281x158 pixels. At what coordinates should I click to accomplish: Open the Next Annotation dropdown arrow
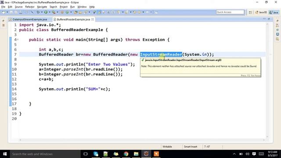point(123,12)
